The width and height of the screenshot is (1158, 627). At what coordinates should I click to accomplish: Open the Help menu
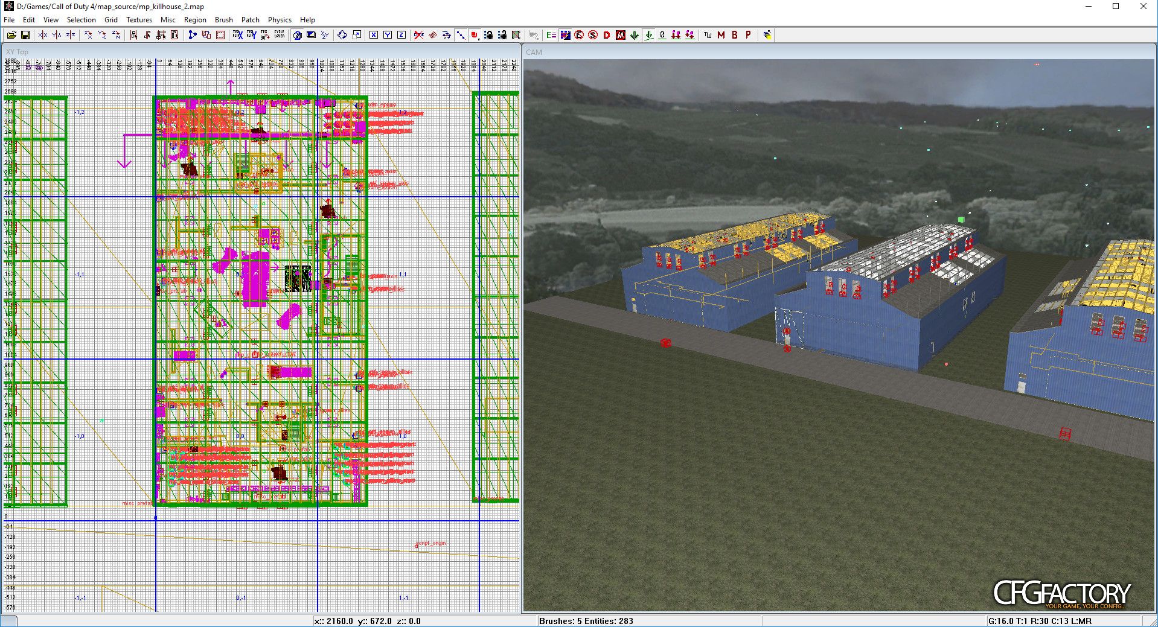[x=307, y=19]
